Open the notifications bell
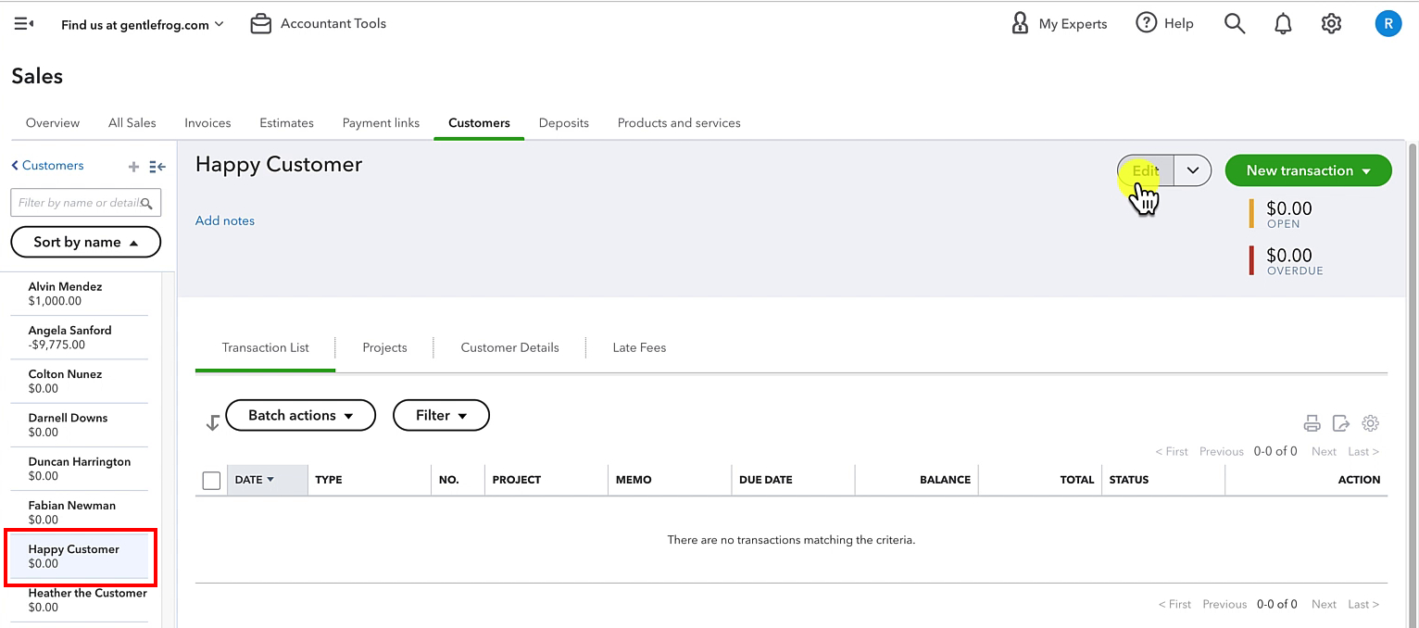Image resolution: width=1419 pixels, height=628 pixels. 1283,24
